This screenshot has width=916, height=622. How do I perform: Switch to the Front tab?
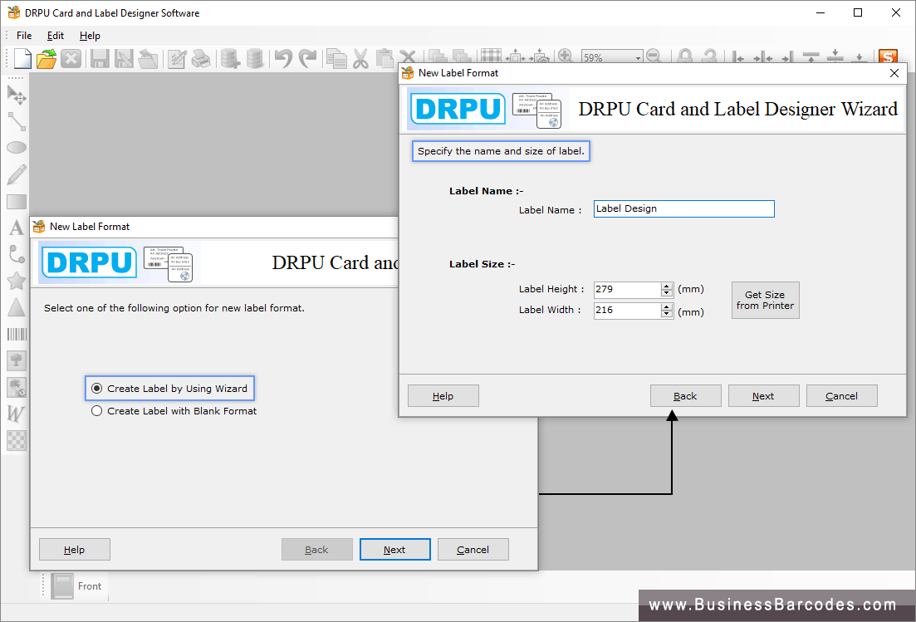pyautogui.click(x=78, y=585)
